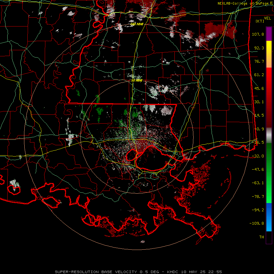Image resolution: width=274 pixels, height=274 pixels.
Task: Click the -94.2 velocity scale value
Action: click(x=258, y=210)
